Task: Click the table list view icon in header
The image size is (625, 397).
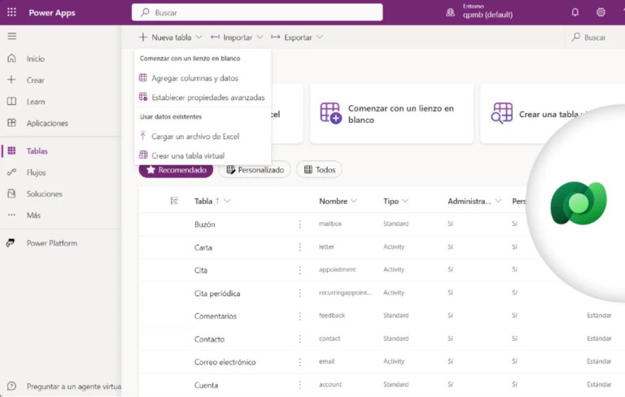Action: (x=174, y=201)
